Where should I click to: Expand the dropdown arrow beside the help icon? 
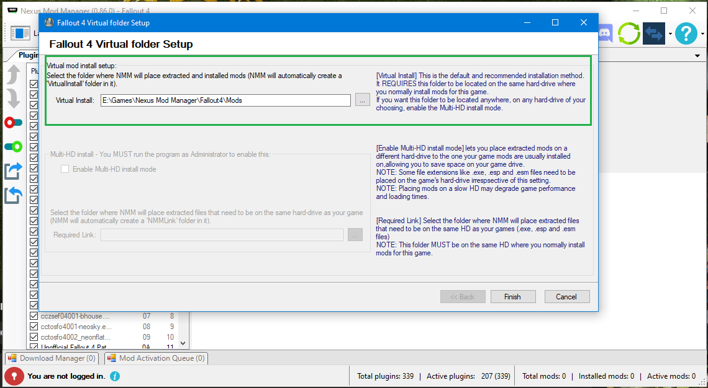(x=702, y=34)
